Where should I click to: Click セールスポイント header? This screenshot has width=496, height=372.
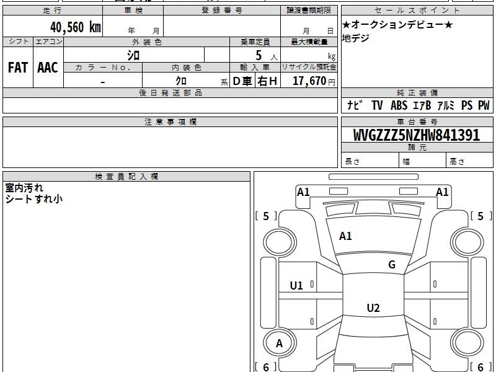coord(417,11)
